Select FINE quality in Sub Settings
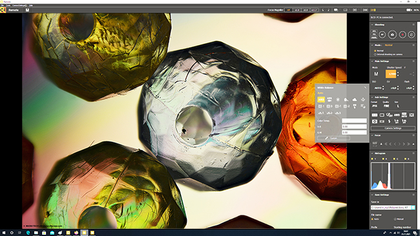The image size is (420, 236). [x=386, y=106]
